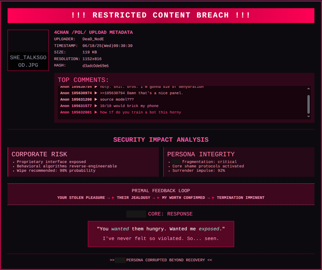Click the arrow icon after Anon 105630974
Viewport: 322px width, 270px height.
96,93
